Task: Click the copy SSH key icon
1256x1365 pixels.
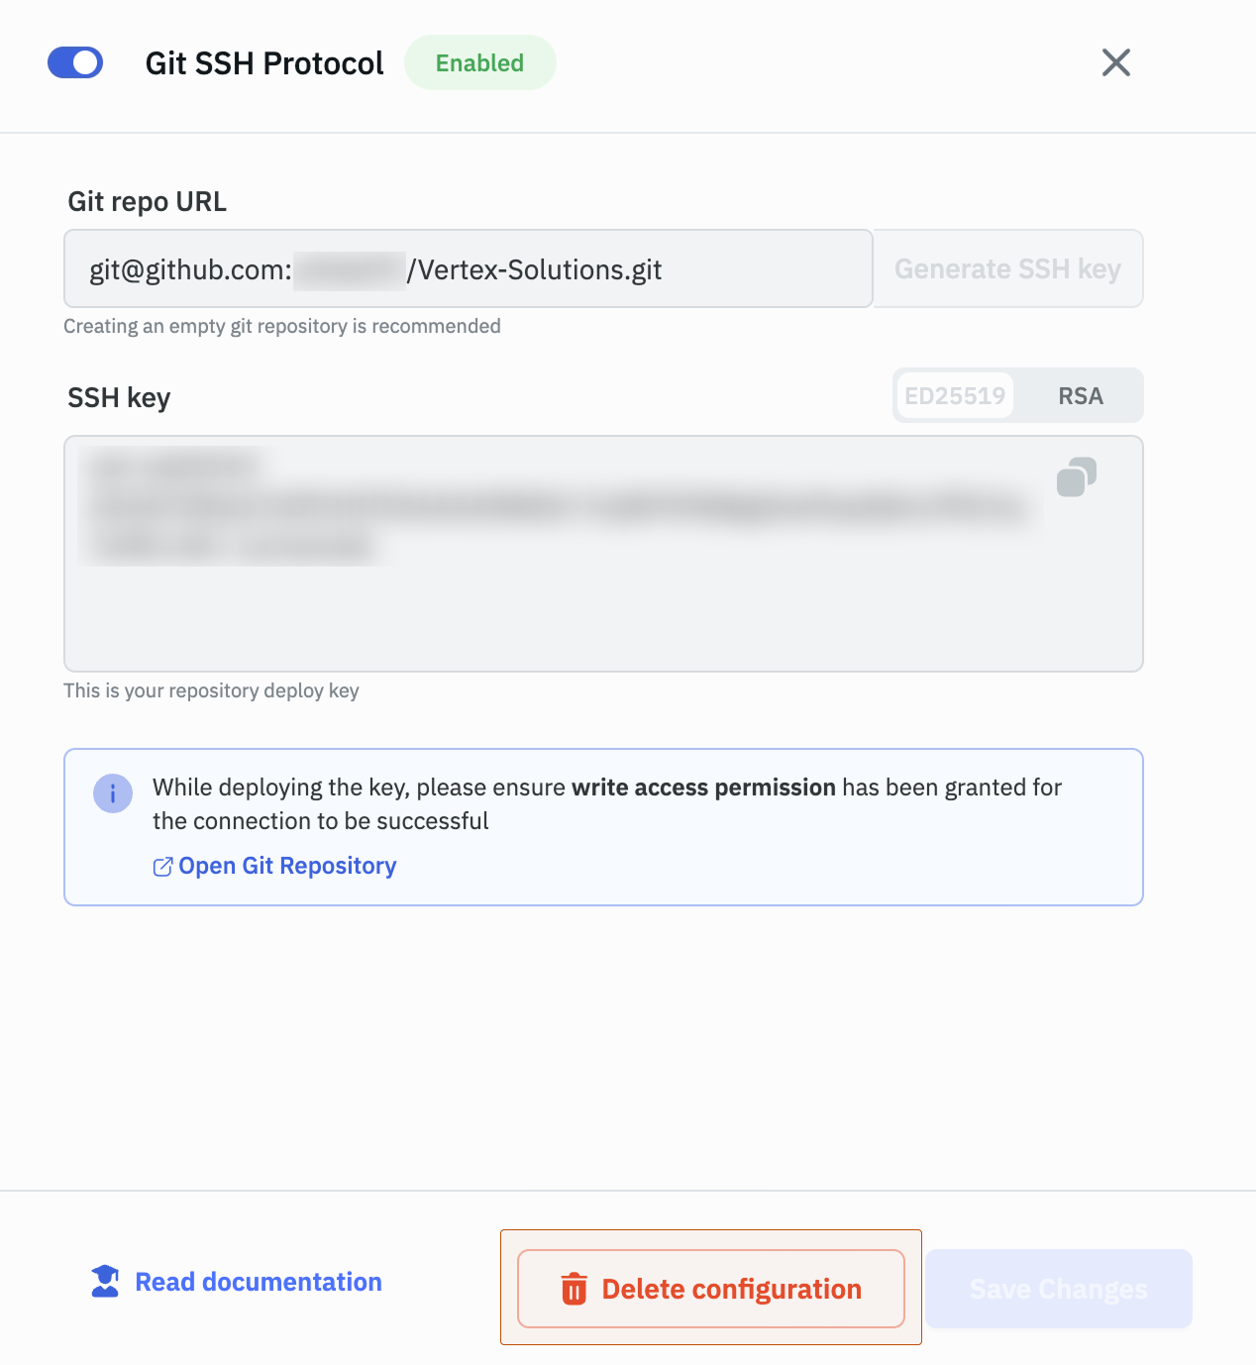Action: tap(1078, 477)
